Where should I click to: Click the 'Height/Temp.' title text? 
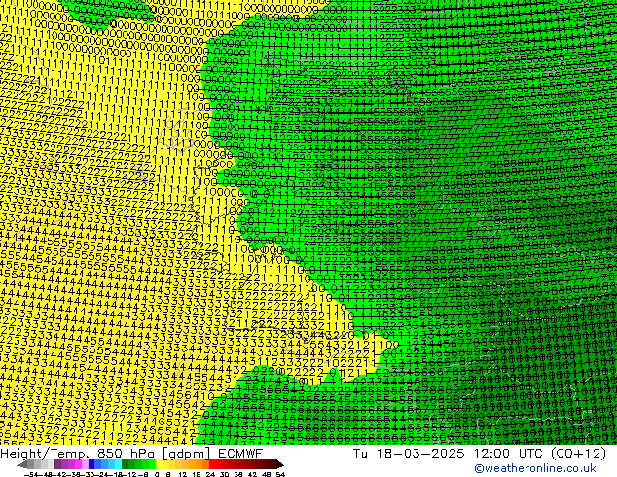click(45, 454)
